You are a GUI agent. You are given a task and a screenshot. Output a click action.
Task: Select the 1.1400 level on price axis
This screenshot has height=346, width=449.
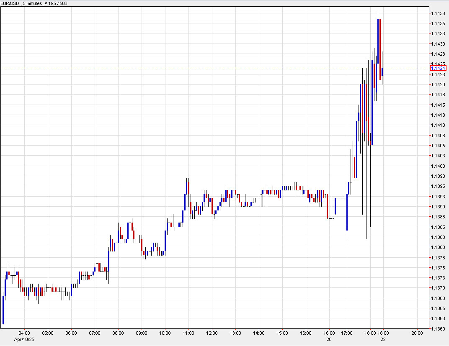tap(438, 166)
